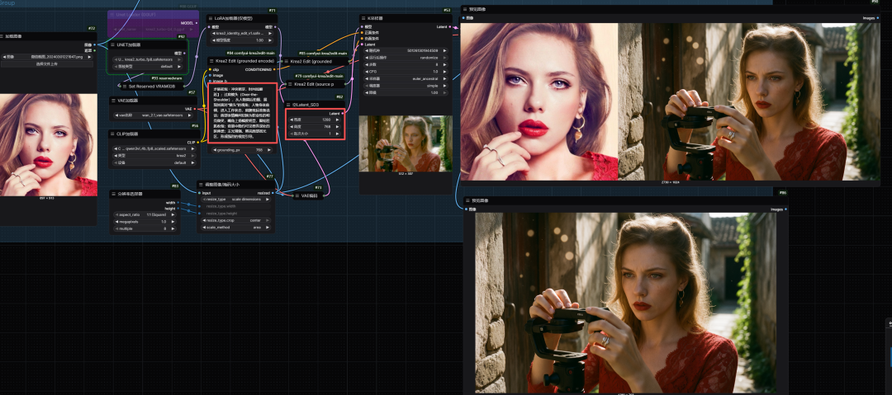The height and width of the screenshot is (395, 892).
Task: Open the qwen3vl CLIP model name dropdown
Action: pyautogui.click(x=154, y=148)
